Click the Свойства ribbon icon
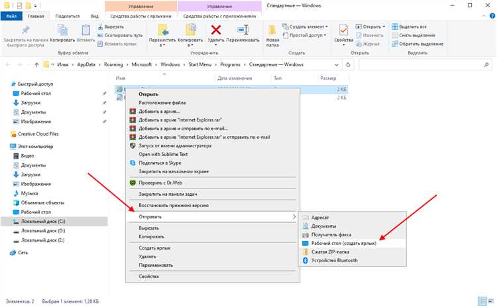Viewport: 497px width, 306px height. tap(343, 31)
